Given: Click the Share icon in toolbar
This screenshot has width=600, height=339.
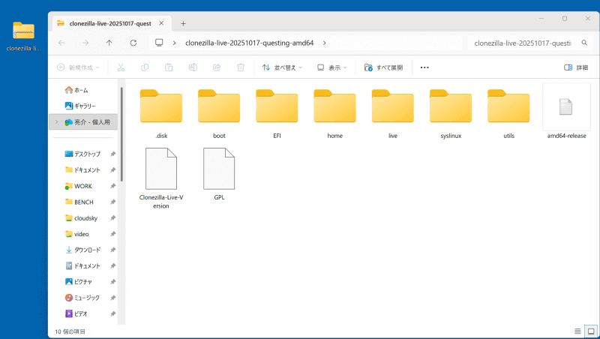Looking at the screenshot, I should coord(217,67).
